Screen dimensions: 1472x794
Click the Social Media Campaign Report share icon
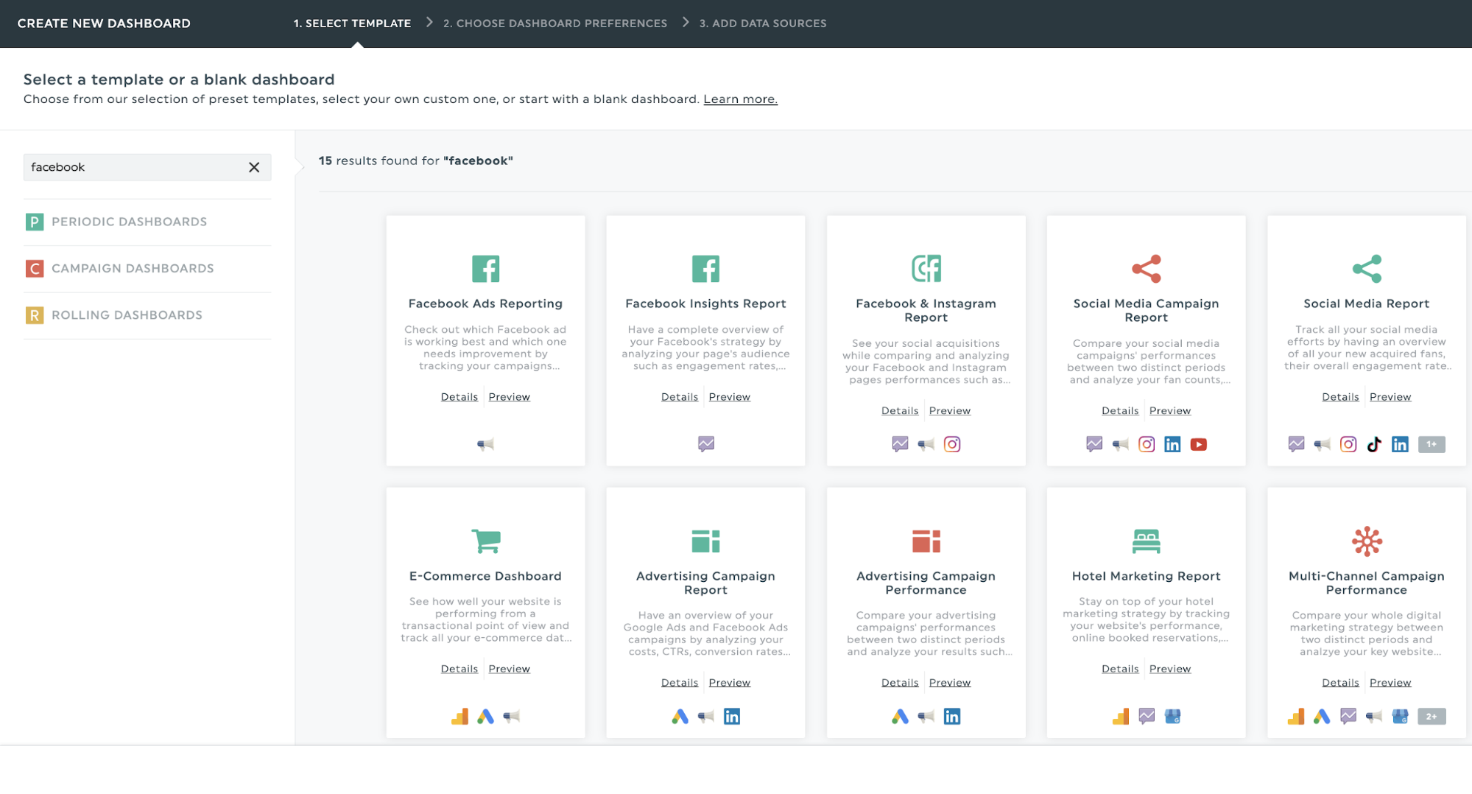[1146, 269]
